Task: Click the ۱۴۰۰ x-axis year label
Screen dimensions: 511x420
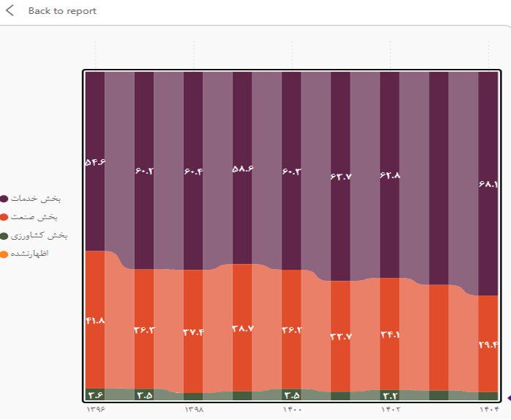Action: click(293, 409)
